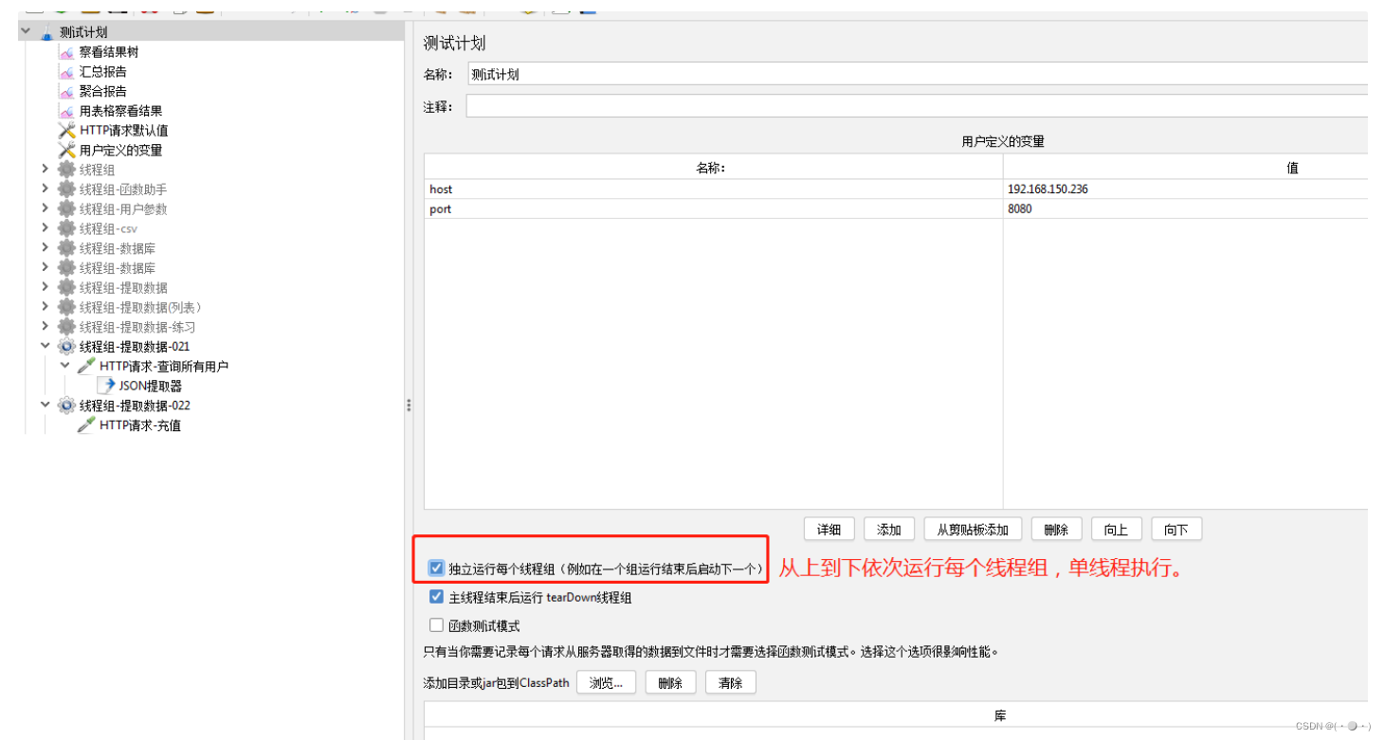The image size is (1385, 740).
Task: Expand the plain 线程组 node
Action: coord(45,169)
